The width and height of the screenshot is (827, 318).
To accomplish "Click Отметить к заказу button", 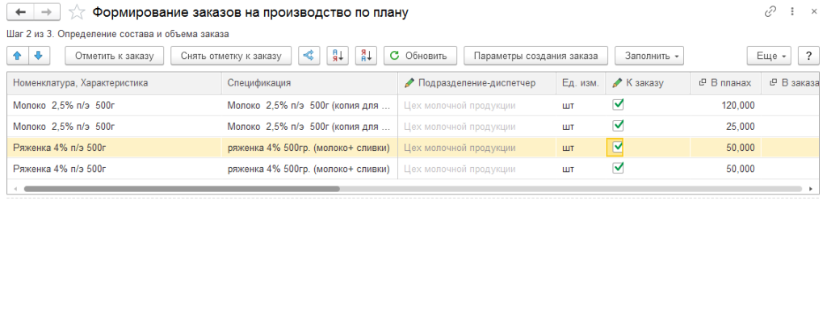I will (x=115, y=56).
